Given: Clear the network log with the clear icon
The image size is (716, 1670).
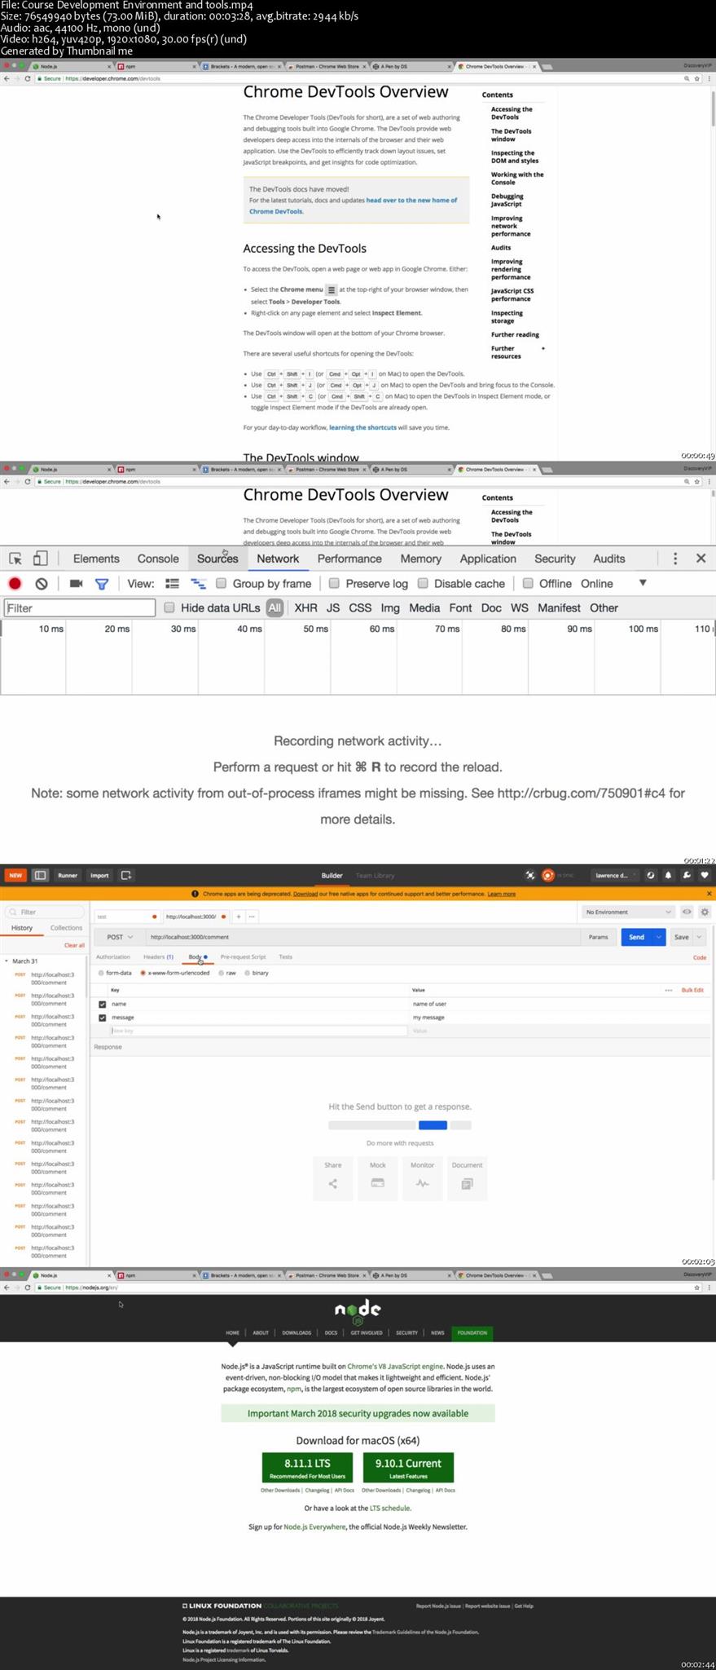Looking at the screenshot, I should (x=42, y=584).
